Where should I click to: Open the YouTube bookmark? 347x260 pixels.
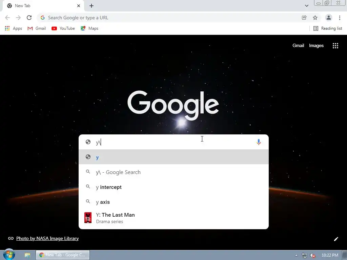(x=63, y=28)
